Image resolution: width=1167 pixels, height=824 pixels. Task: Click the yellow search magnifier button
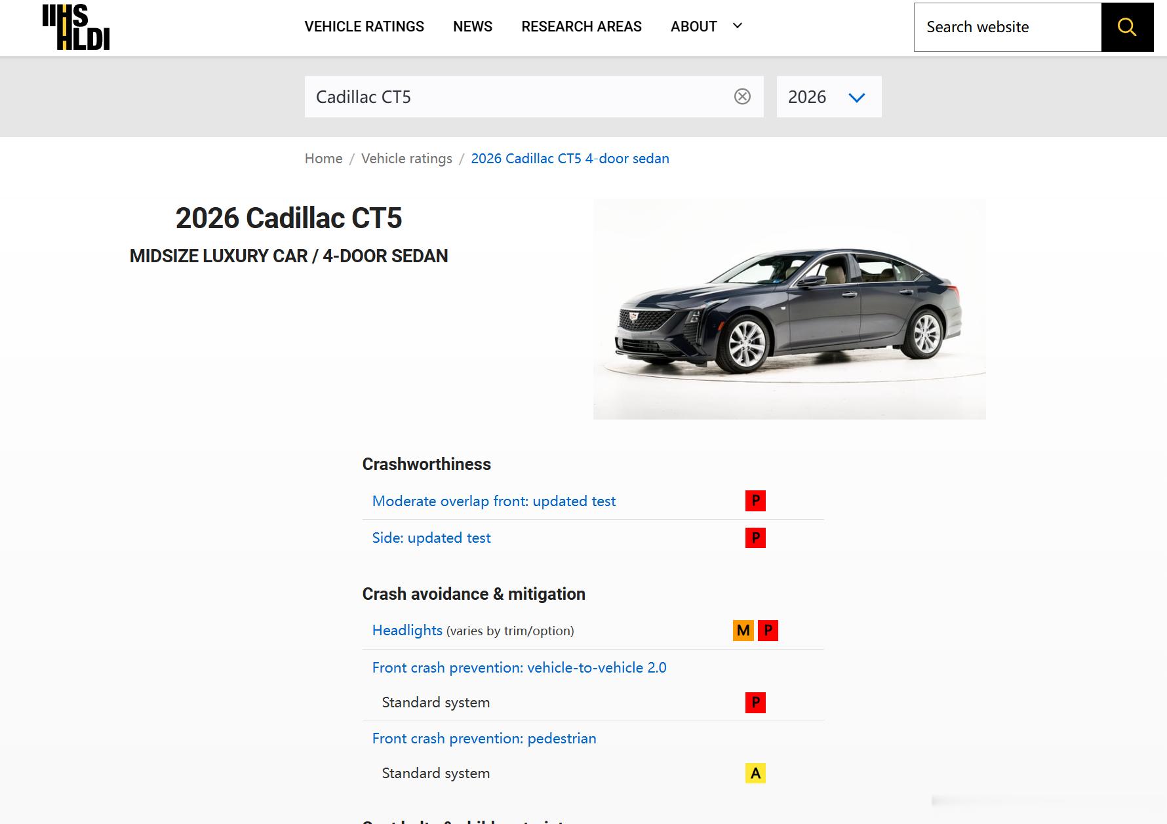tap(1127, 27)
